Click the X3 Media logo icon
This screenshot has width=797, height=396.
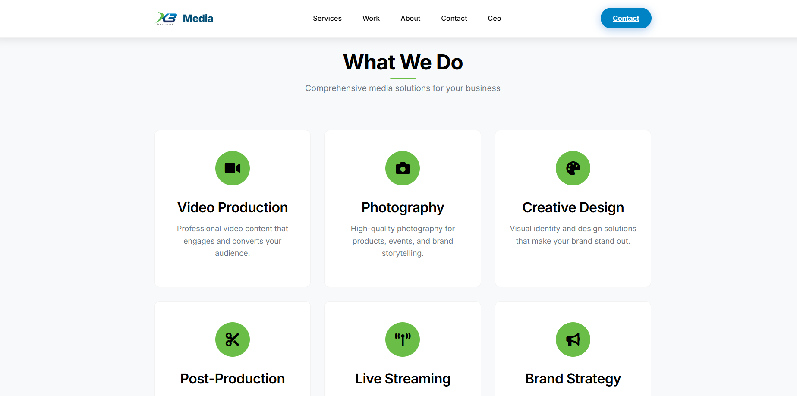pos(166,18)
